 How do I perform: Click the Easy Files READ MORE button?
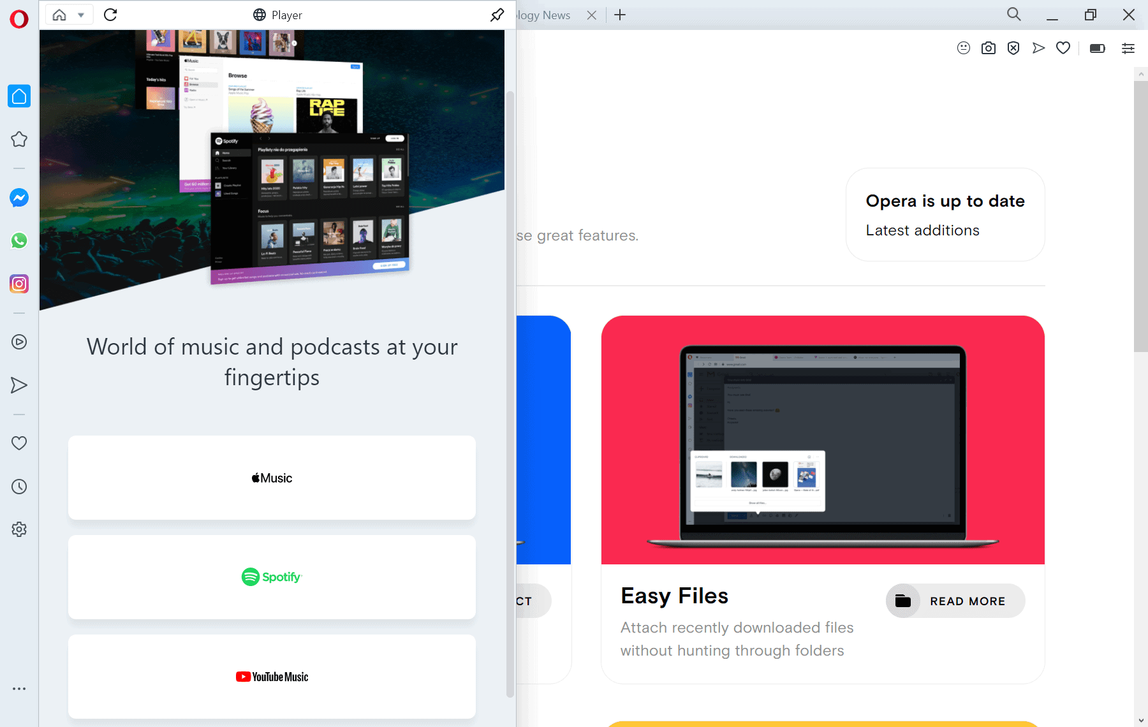coord(955,600)
